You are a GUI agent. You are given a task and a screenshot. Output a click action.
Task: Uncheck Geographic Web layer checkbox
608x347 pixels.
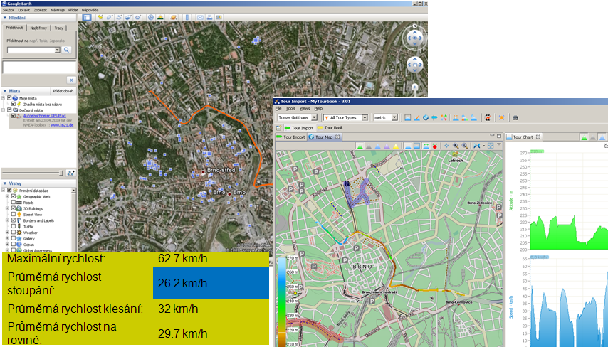pos(14,196)
